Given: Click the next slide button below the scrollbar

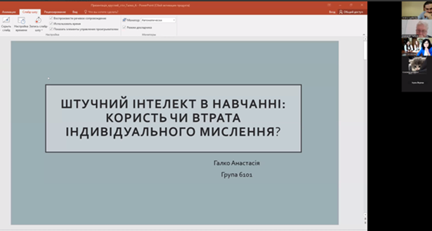Looking at the screenshot, I should pyautogui.click(x=365, y=222).
